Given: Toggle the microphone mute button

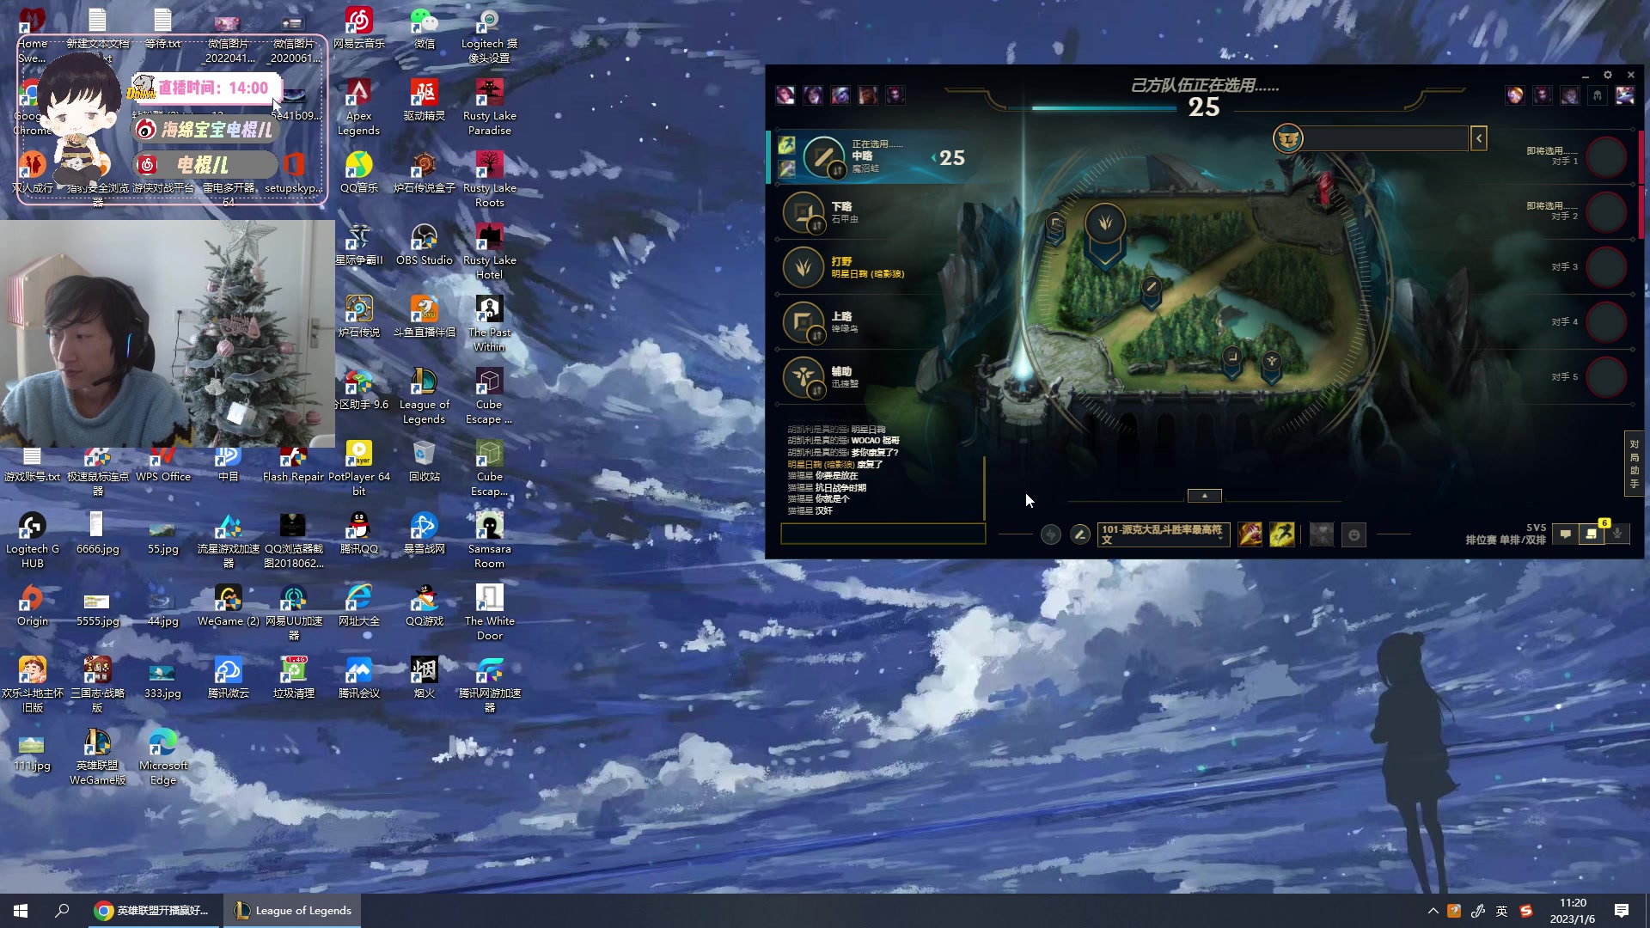Looking at the screenshot, I should (1617, 534).
